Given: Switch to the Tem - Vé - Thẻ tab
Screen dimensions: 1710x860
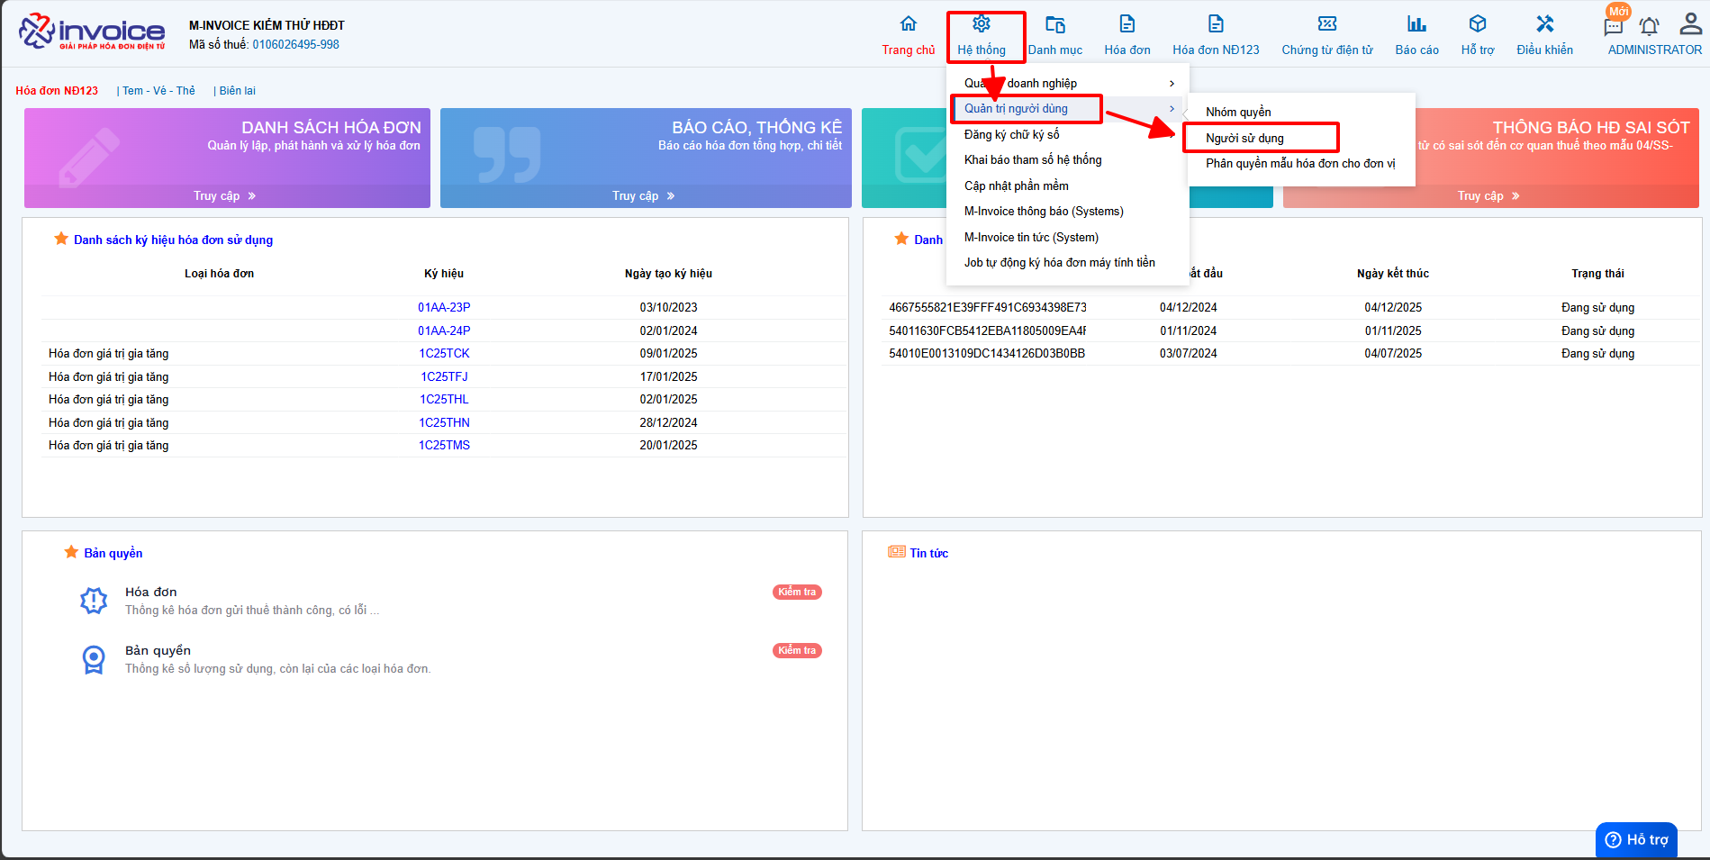Looking at the screenshot, I should [158, 91].
